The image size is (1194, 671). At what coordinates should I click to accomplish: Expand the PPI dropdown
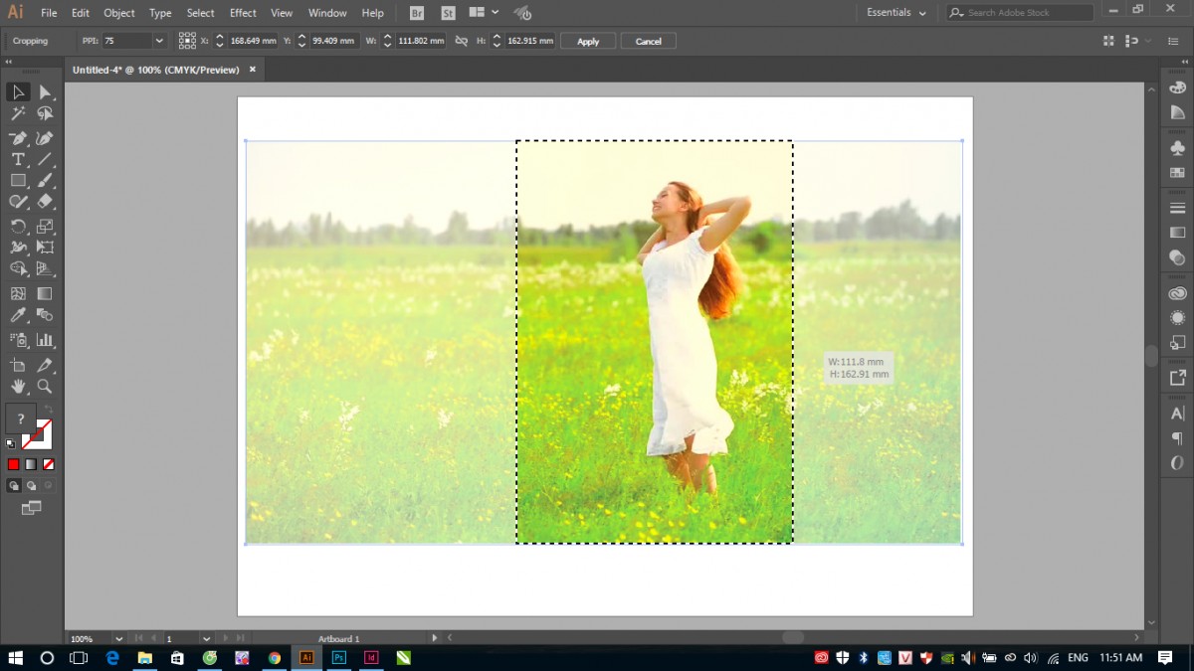[159, 41]
